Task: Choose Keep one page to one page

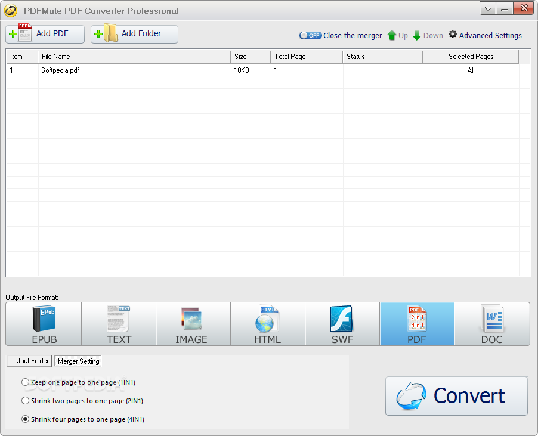Action: click(x=78, y=382)
